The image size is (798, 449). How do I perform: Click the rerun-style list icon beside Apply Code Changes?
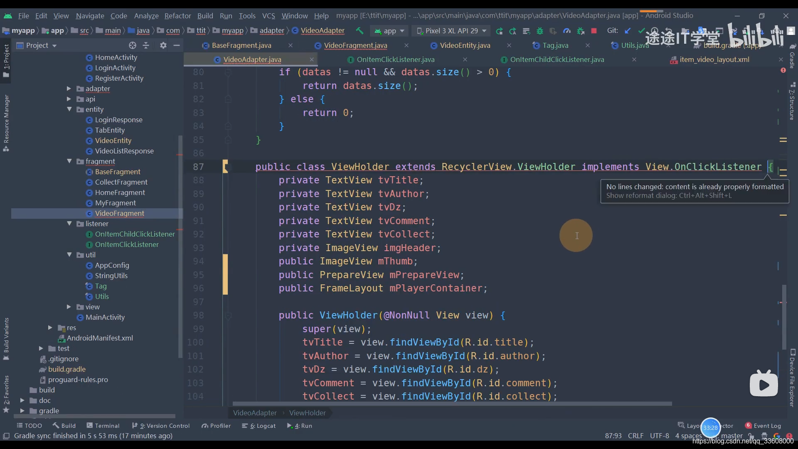point(526,31)
